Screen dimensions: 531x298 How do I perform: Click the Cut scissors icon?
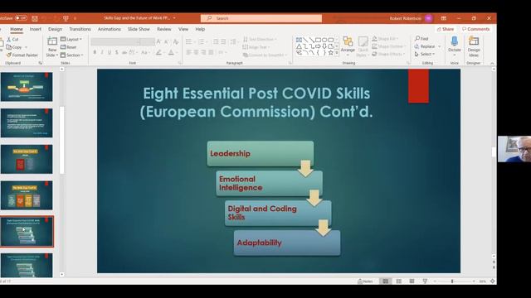click(x=9, y=40)
